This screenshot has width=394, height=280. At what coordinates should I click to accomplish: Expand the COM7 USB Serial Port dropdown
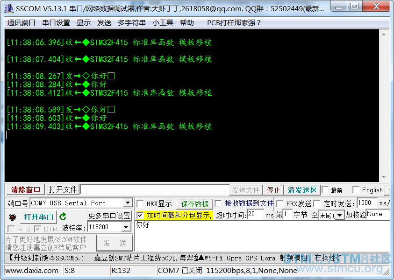tap(128, 203)
